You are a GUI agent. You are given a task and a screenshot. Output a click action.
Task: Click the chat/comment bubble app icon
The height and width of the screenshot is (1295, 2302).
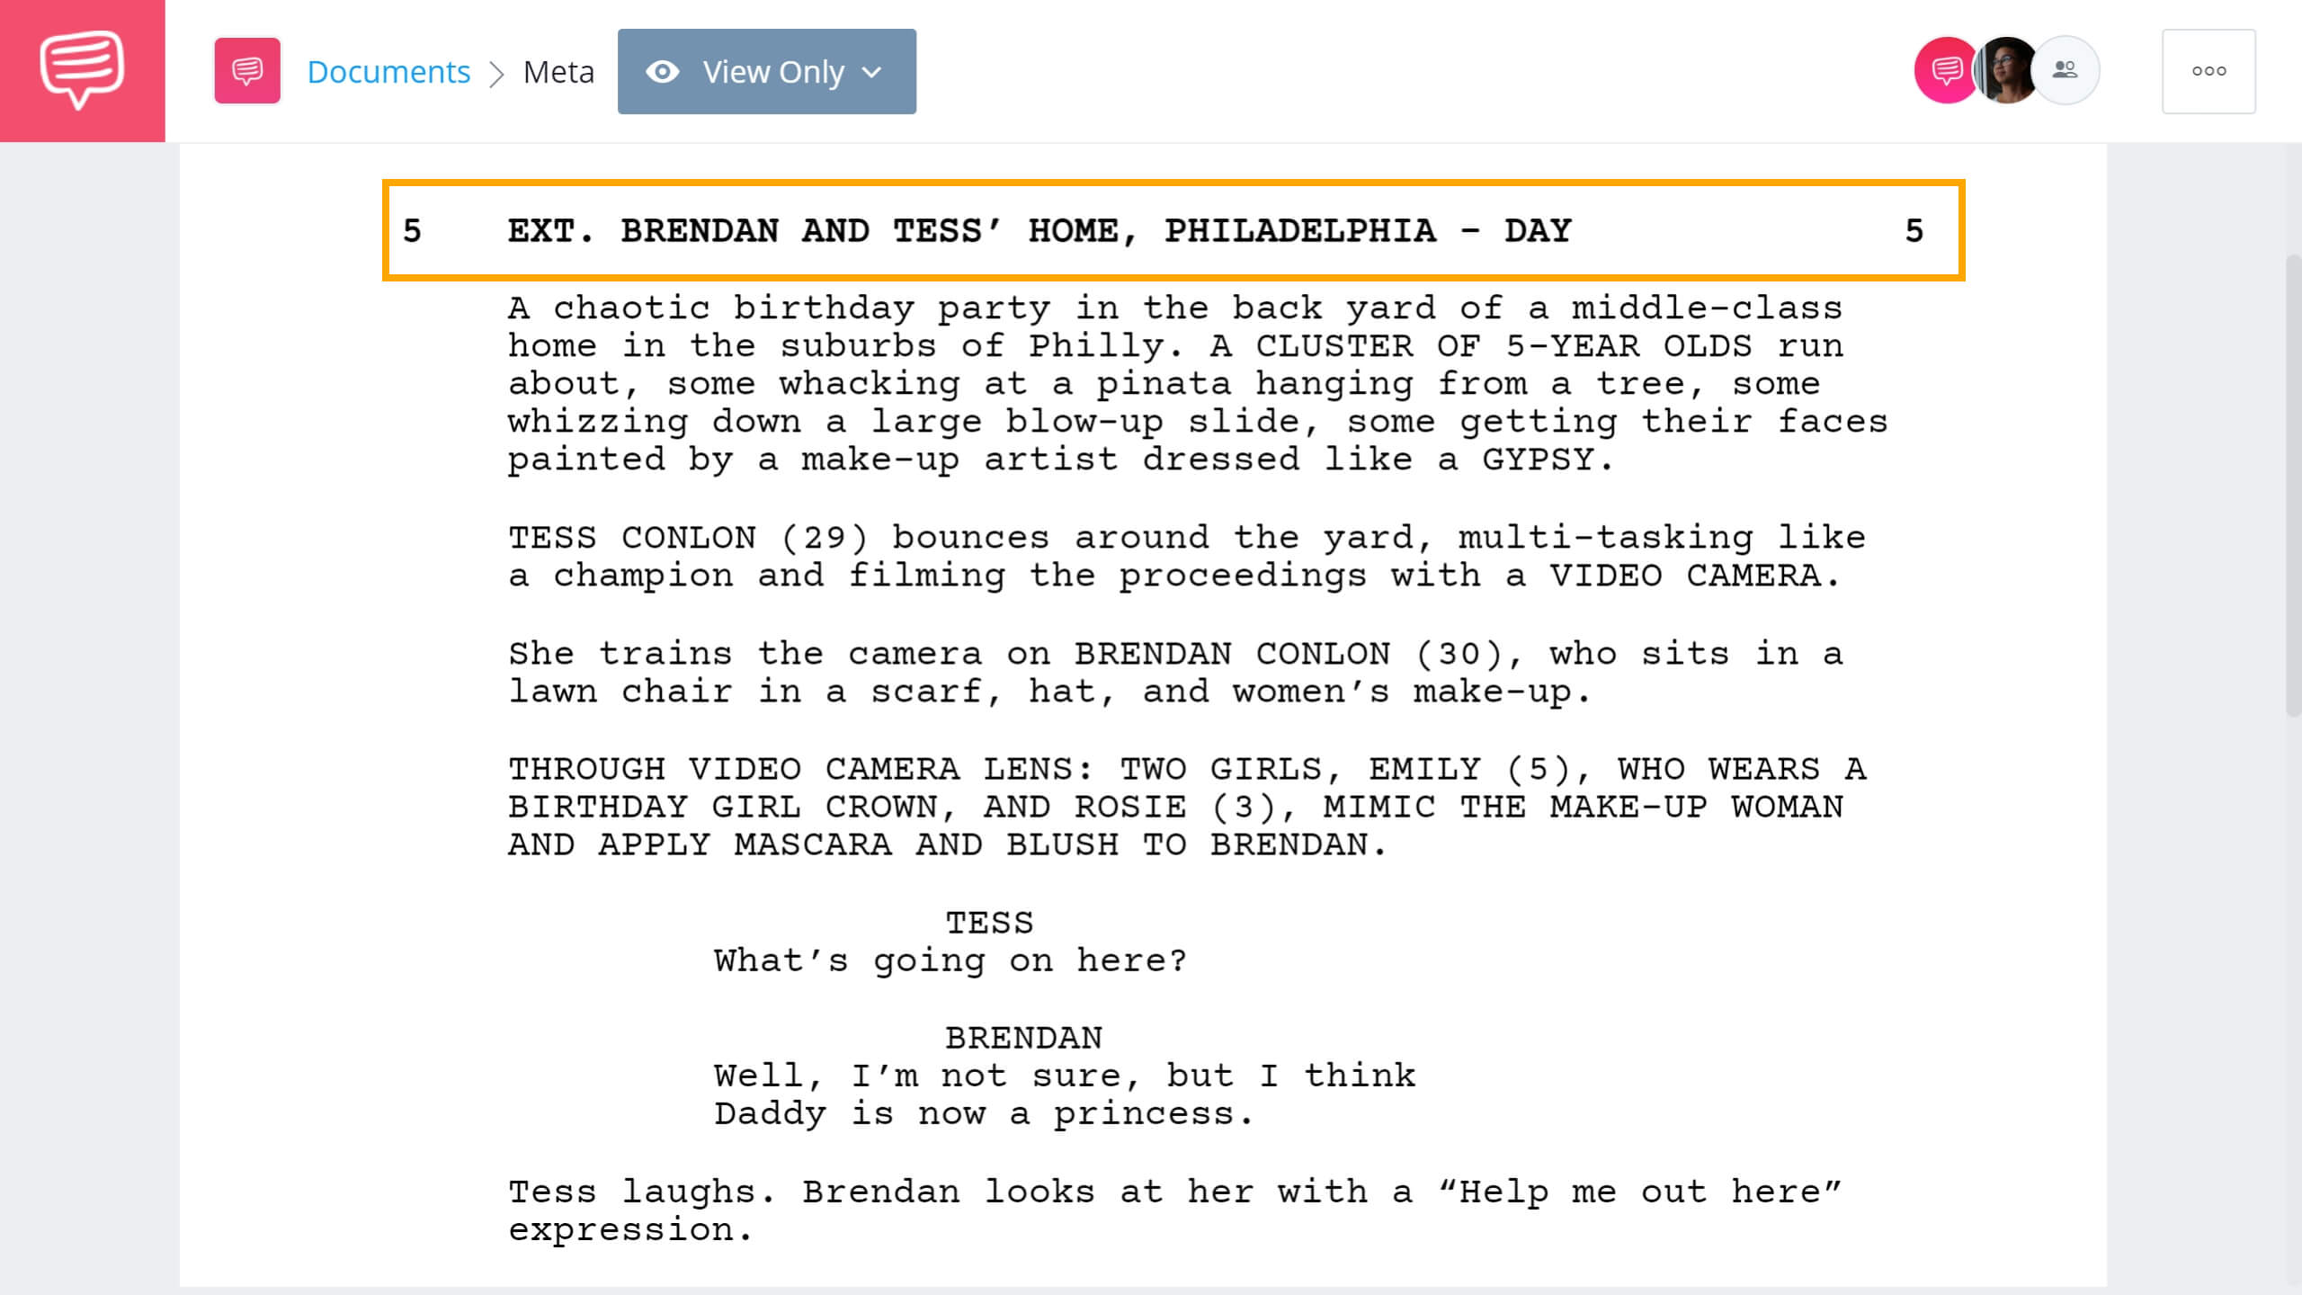82,69
